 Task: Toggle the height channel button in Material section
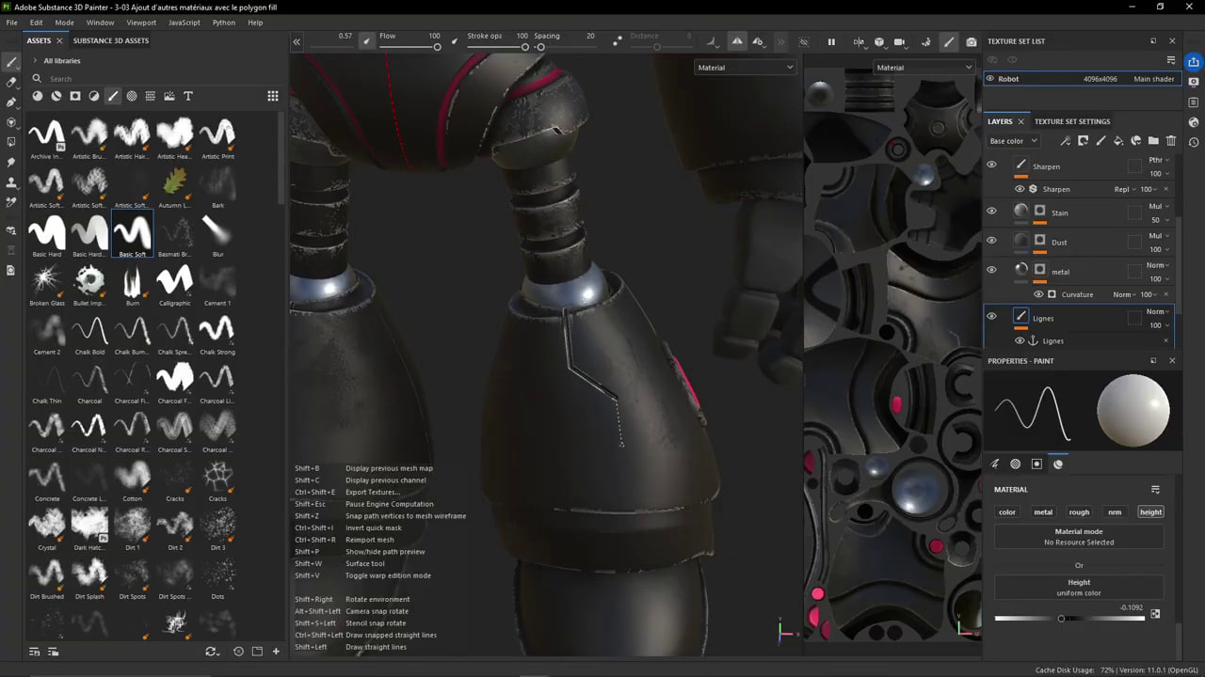click(1150, 512)
